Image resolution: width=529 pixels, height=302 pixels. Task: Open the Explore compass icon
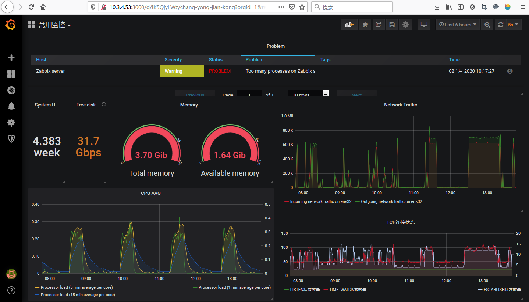pos(11,90)
